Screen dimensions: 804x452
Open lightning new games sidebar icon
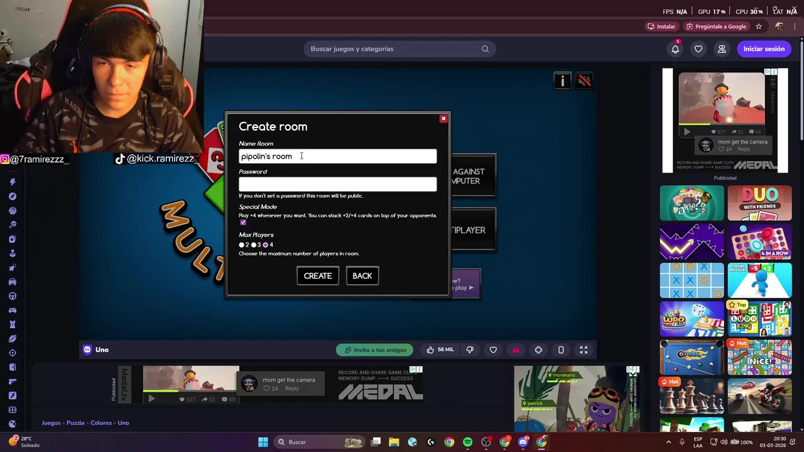coord(12,182)
